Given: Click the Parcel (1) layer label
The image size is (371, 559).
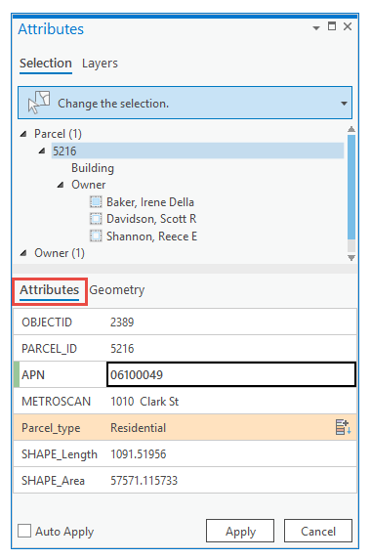Looking at the screenshot, I should tap(58, 134).
